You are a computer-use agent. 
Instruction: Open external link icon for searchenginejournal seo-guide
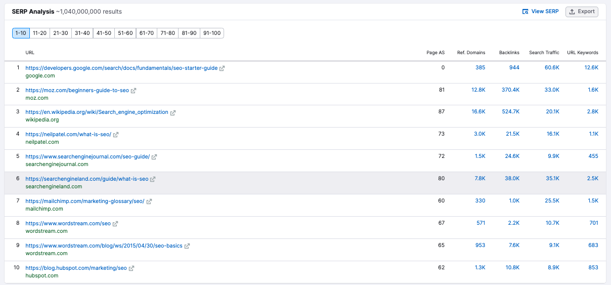coord(154,157)
